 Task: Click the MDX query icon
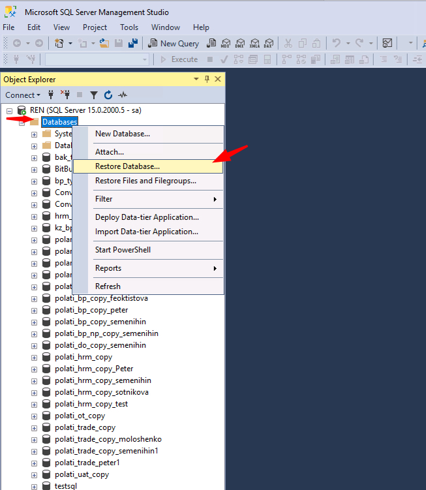tap(225, 44)
